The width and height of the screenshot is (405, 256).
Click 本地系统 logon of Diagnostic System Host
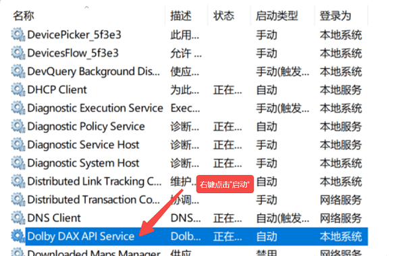[341, 163]
